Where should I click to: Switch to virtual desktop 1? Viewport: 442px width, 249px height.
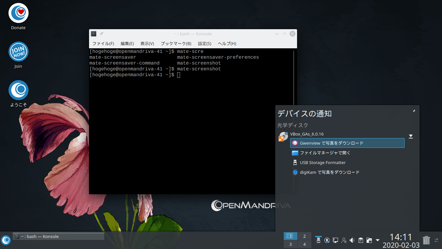click(291, 236)
